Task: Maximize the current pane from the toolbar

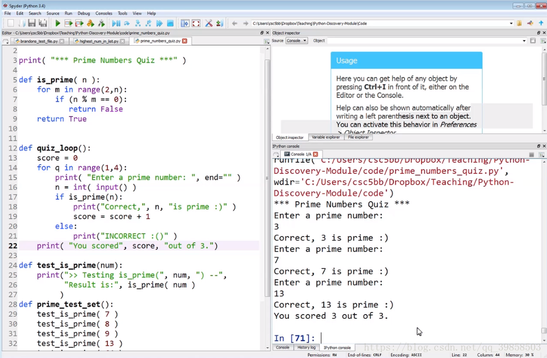Action: pos(185,24)
